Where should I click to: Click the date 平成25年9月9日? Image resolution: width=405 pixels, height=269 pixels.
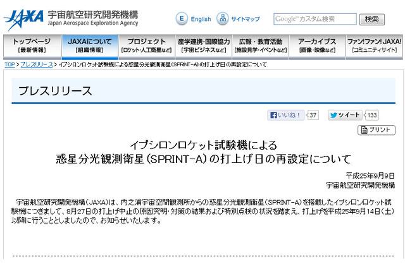point(370,176)
